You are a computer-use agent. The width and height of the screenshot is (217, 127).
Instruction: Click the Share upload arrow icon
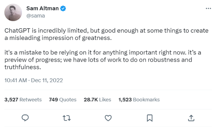[x=191, y=117]
